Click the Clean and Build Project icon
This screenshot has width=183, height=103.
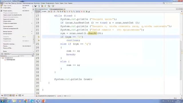[x=42, y=6]
